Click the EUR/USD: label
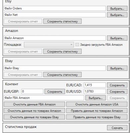 pyautogui.click(x=74, y=91)
